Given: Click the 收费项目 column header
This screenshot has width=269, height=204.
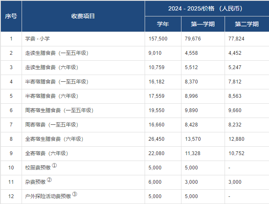Looking at the screenshot, I should coord(83,16).
